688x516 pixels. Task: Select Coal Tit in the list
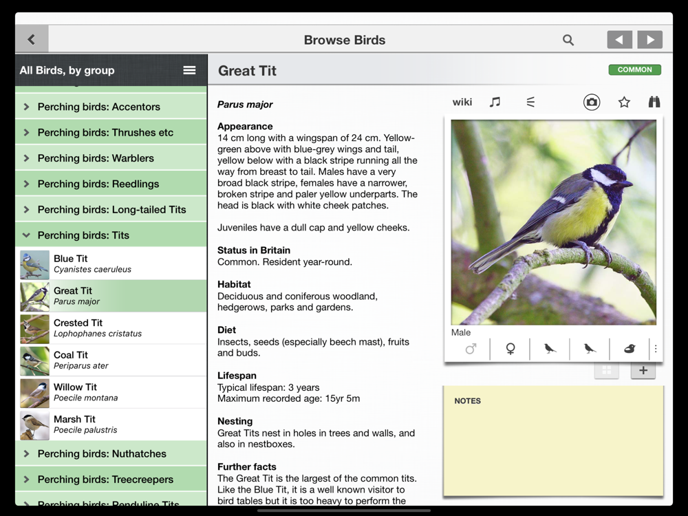pos(111,360)
